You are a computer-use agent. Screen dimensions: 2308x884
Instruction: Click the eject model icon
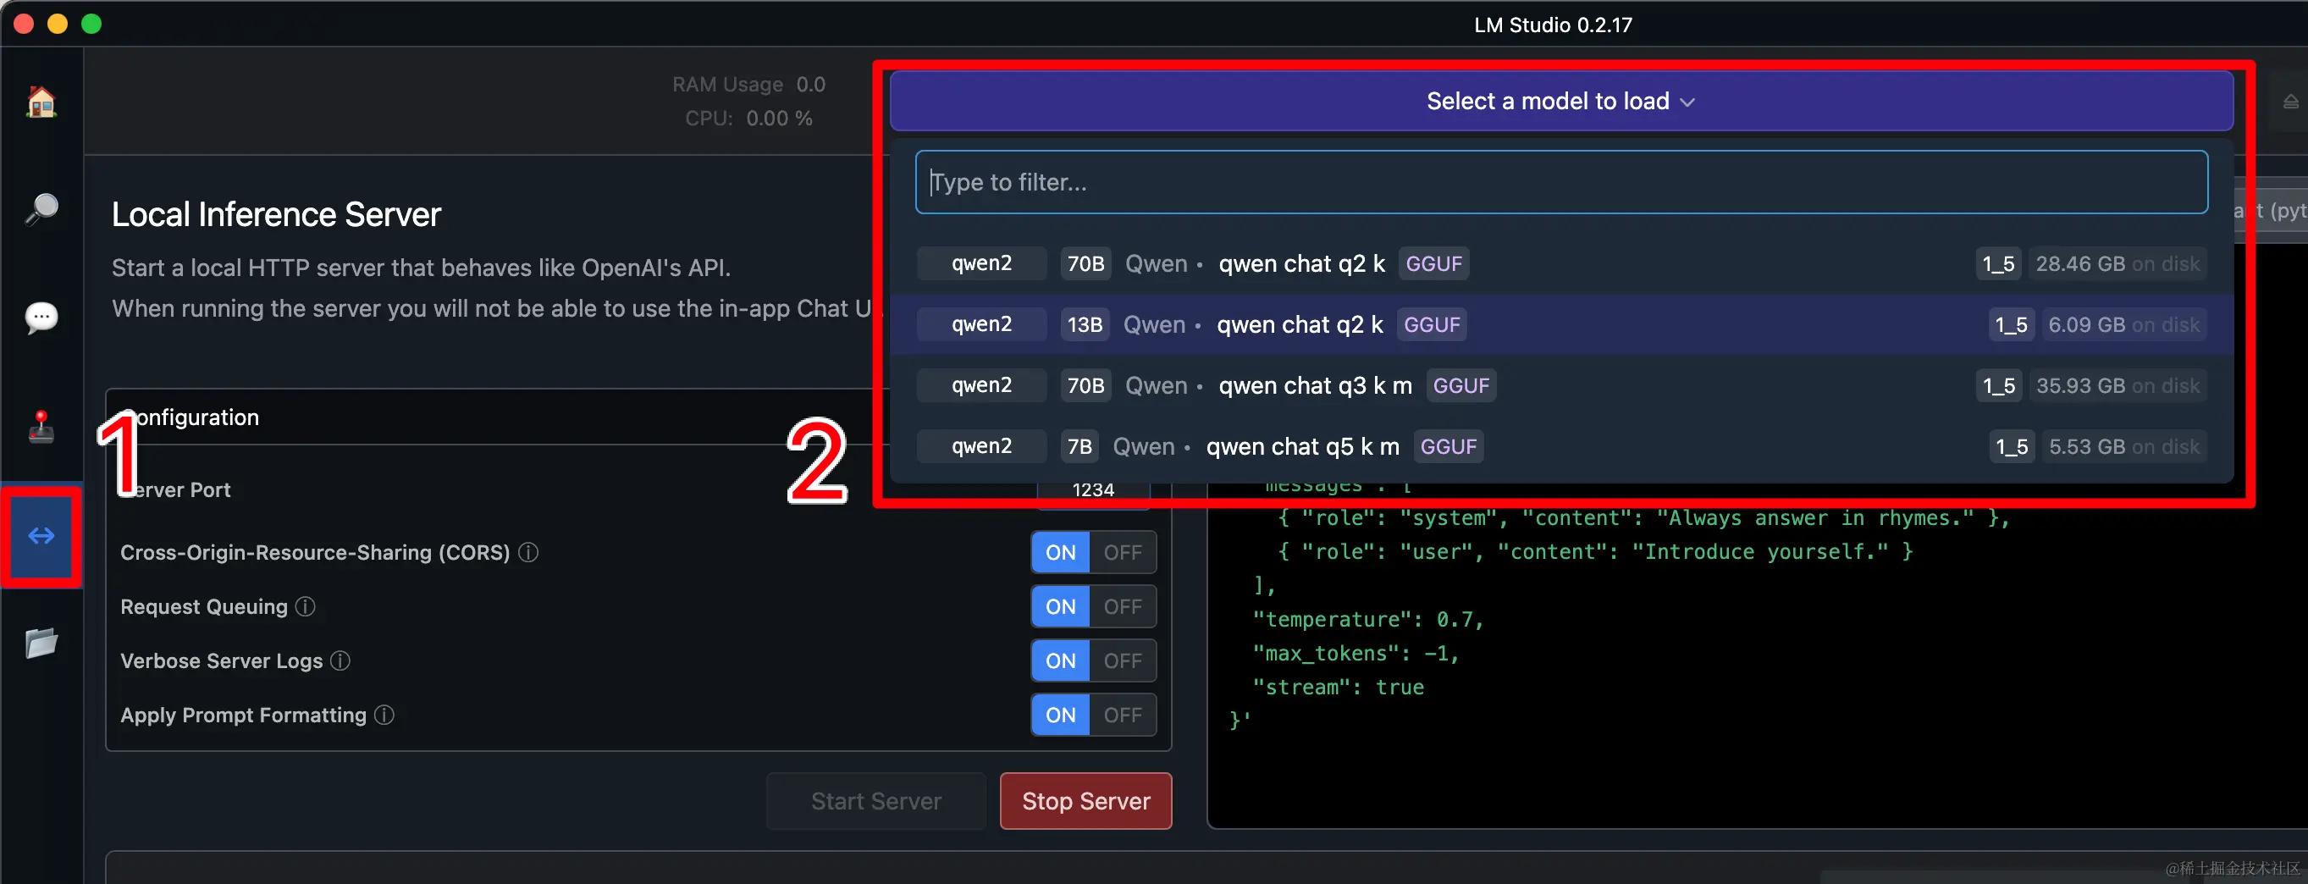tap(2290, 102)
